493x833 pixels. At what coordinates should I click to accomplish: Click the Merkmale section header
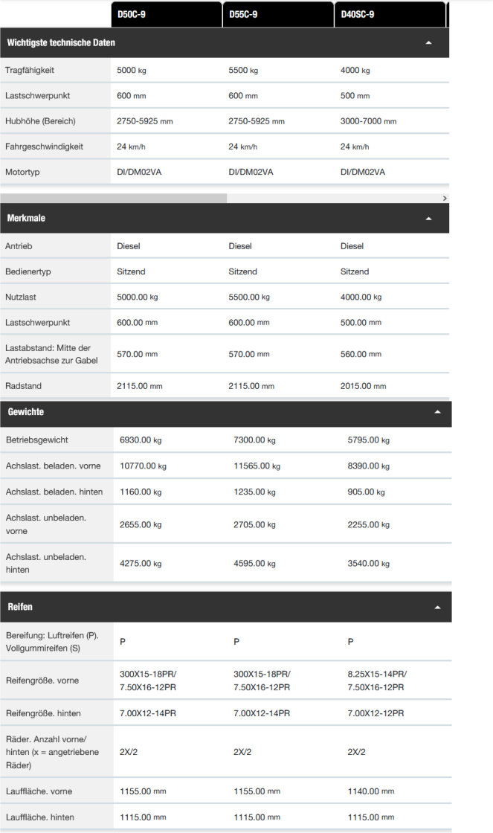point(225,219)
